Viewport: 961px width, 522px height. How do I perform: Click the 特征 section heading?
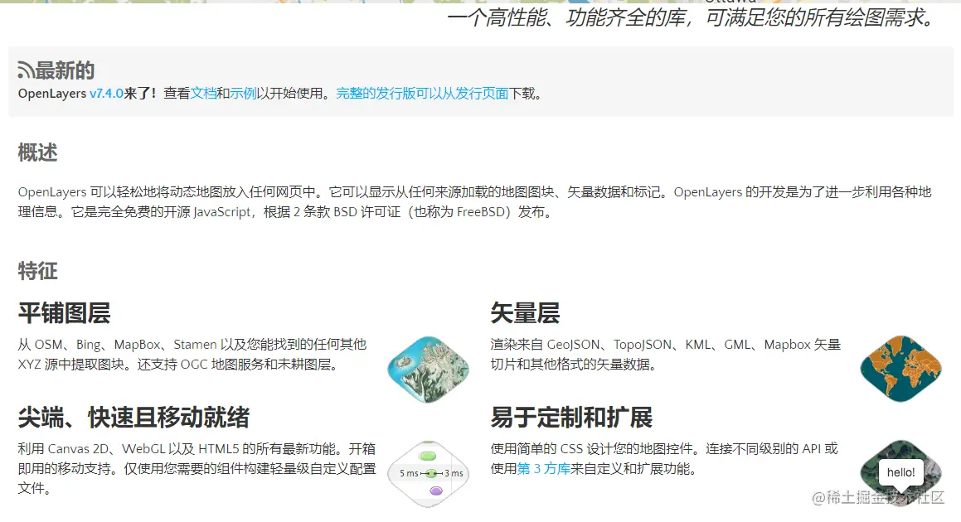click(38, 271)
